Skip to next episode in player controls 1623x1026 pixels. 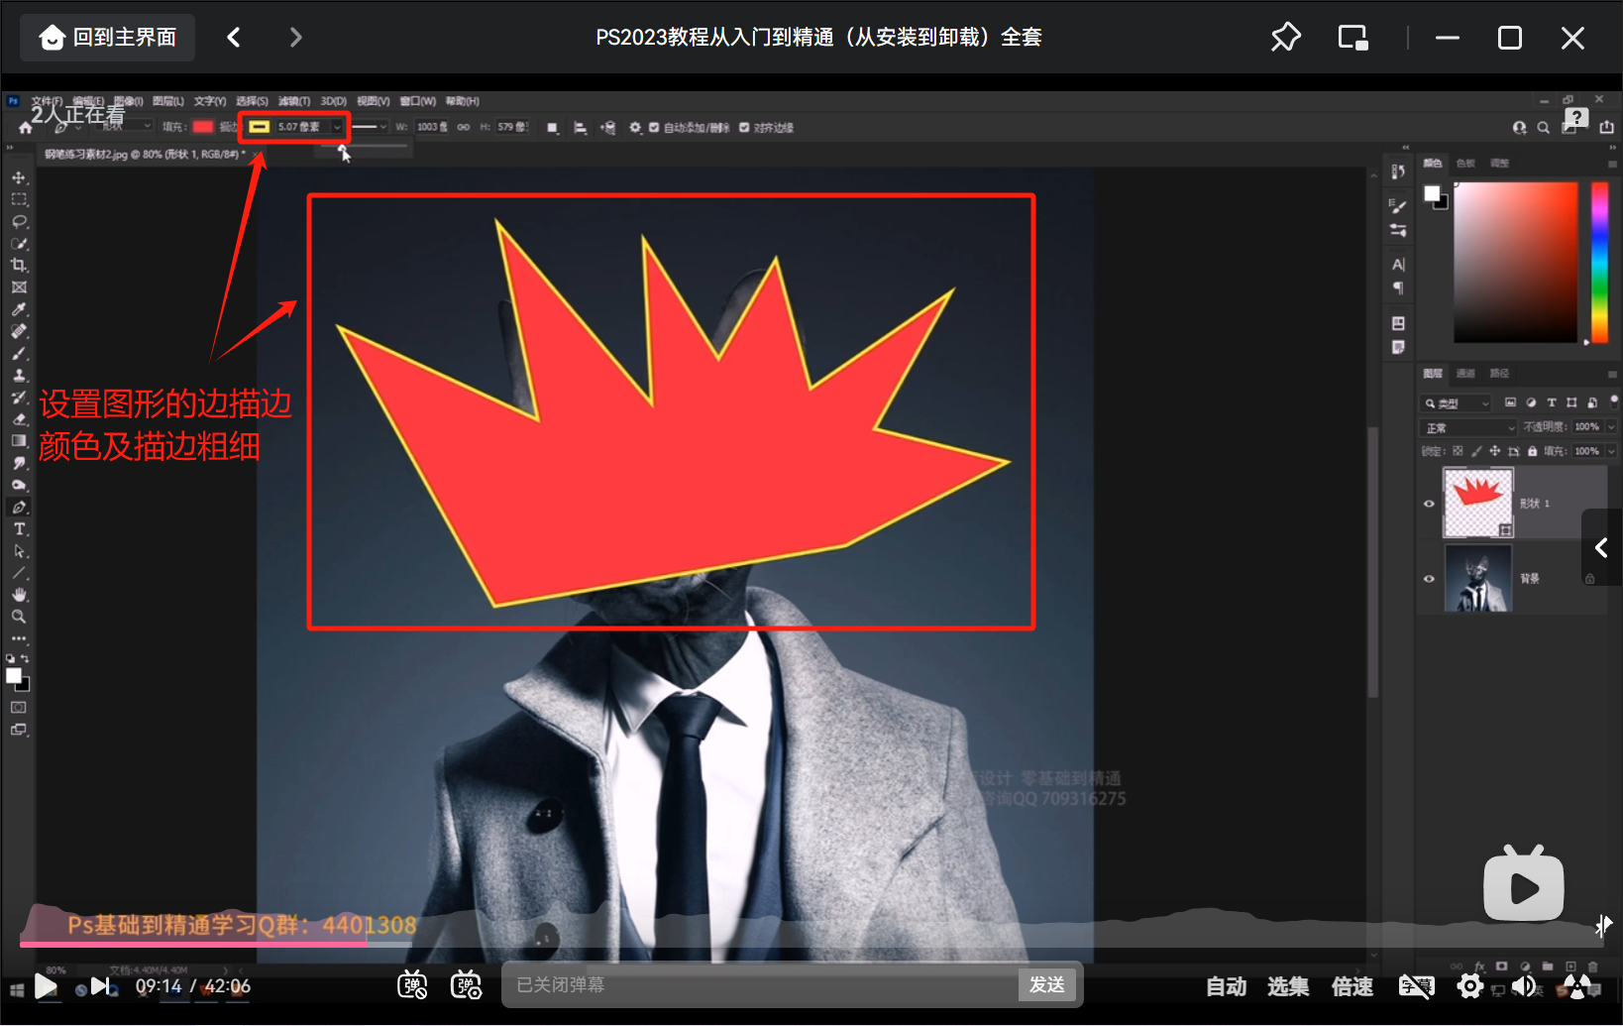100,986
